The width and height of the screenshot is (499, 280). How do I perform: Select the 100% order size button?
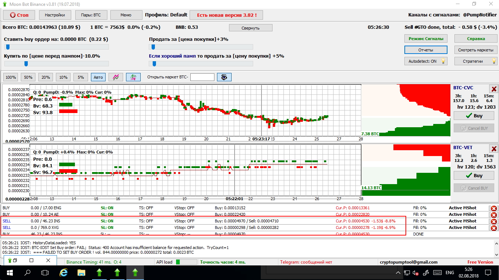tap(11, 77)
